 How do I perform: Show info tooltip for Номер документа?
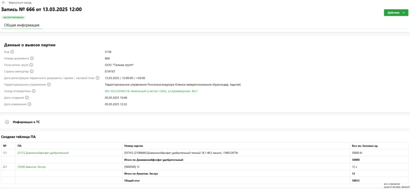(x=32, y=58)
